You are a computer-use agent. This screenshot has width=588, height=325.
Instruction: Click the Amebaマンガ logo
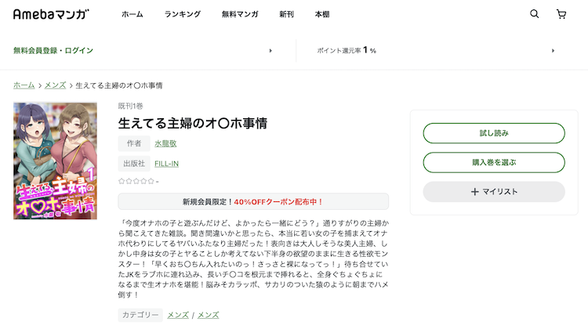click(51, 14)
